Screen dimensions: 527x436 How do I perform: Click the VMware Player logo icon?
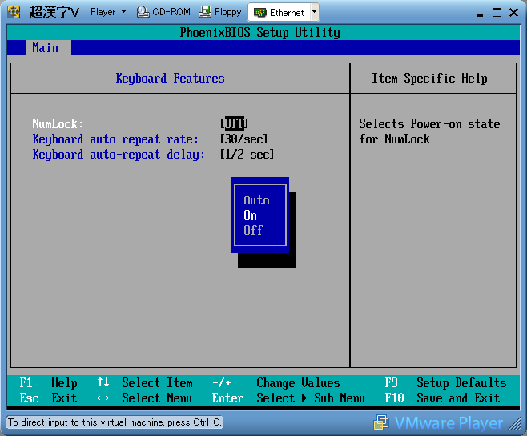click(x=380, y=422)
